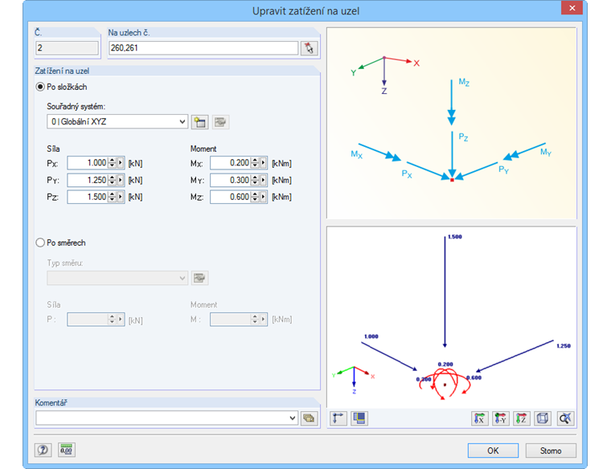Open the edit coordinate system icon
The width and height of the screenshot is (611, 469).
(x=220, y=122)
